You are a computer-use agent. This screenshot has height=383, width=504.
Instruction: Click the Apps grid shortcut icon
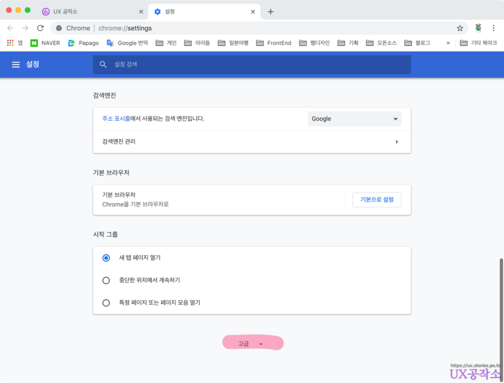[x=10, y=43]
